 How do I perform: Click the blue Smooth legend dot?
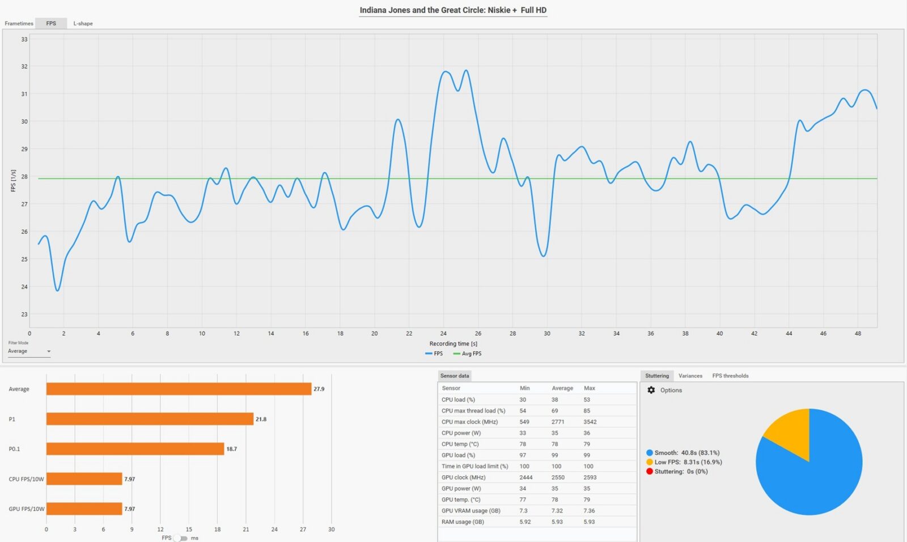coord(650,453)
